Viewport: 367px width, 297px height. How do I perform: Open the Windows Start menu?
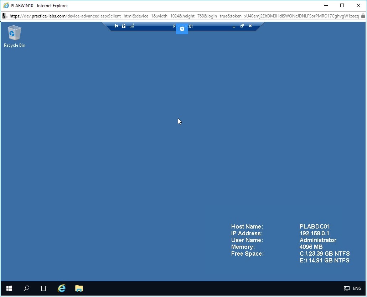pos(9,288)
